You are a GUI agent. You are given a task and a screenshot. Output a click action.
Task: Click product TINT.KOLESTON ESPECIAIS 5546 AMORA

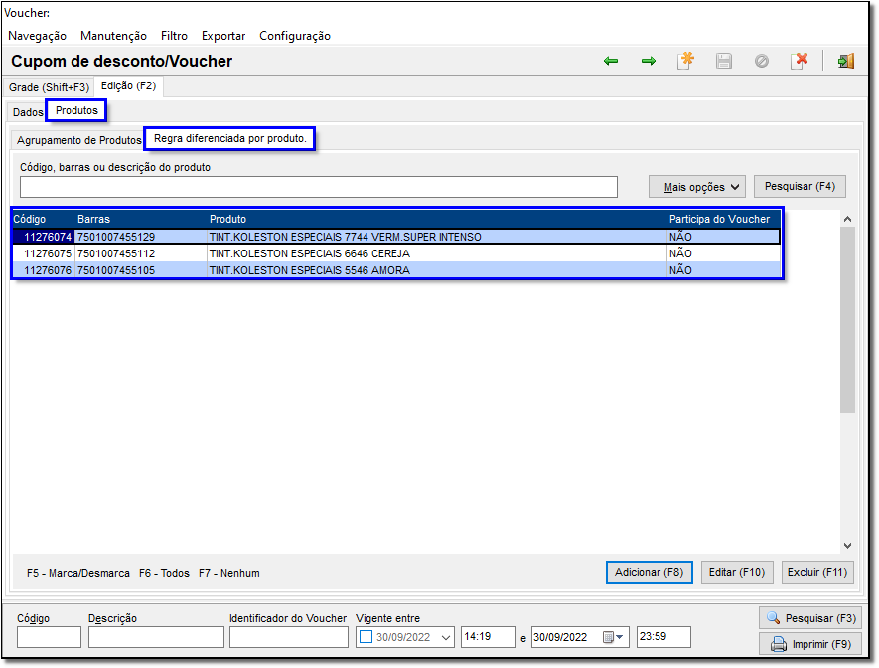(310, 270)
